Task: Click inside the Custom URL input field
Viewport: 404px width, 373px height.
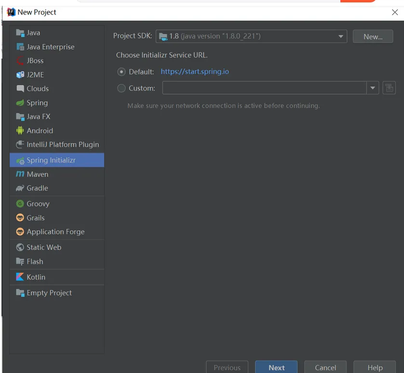Action: [264, 88]
